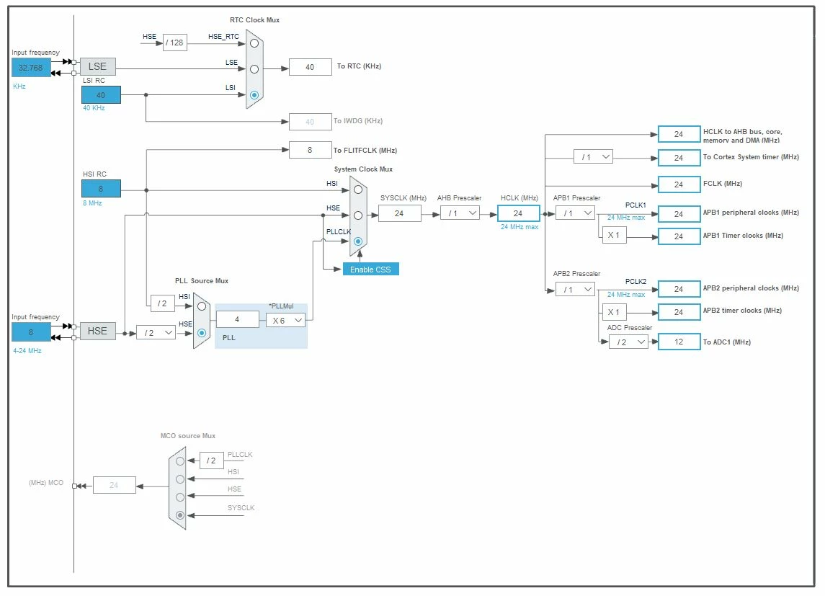Open the ADC Prescaler /2 dropdown
Viewport: 825px width, 596px height.
(x=628, y=342)
